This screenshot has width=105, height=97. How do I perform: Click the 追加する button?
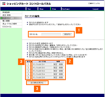point(67,34)
